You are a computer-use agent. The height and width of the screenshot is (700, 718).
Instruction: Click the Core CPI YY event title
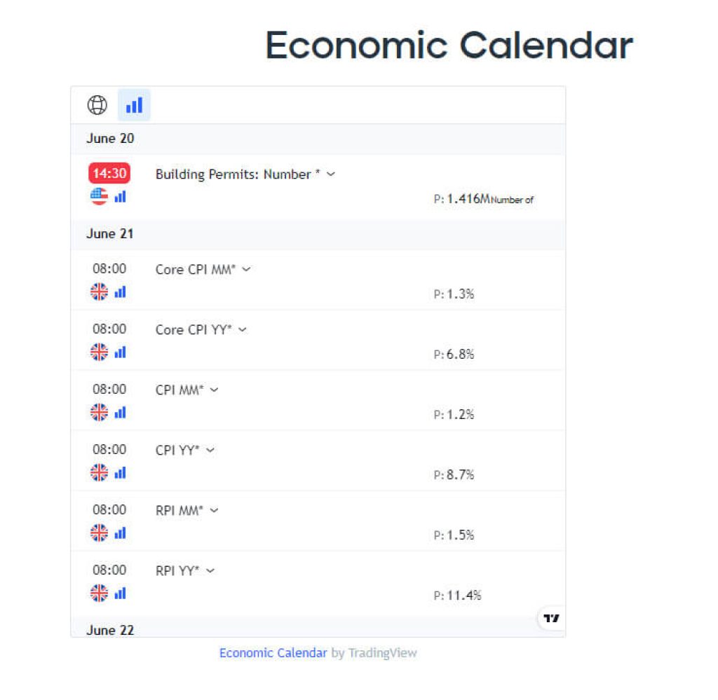tap(194, 330)
